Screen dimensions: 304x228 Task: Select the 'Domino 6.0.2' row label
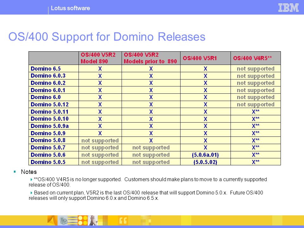[48, 83]
